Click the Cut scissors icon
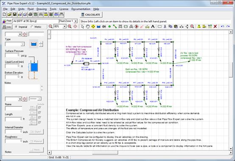235x161 pixels. click(165, 27)
